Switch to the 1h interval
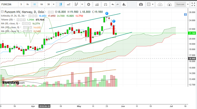Viewport: 197px width, 109px height. 27,4
